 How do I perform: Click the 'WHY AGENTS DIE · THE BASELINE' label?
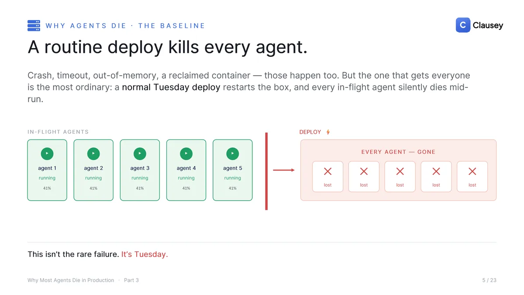pyautogui.click(x=125, y=26)
